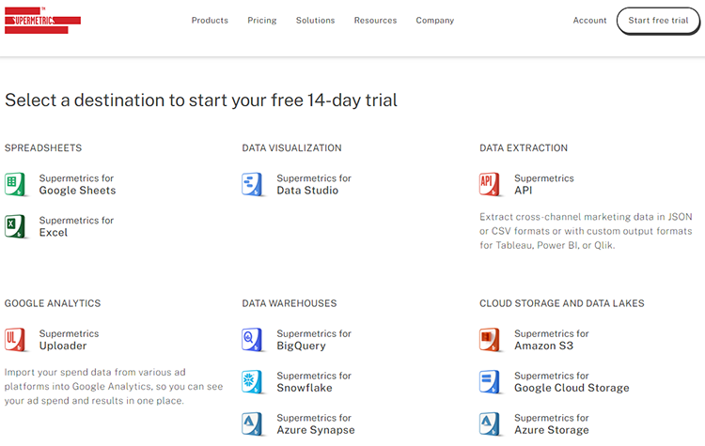
Task: Choose Supermetrics for Excel
Action: click(x=76, y=226)
